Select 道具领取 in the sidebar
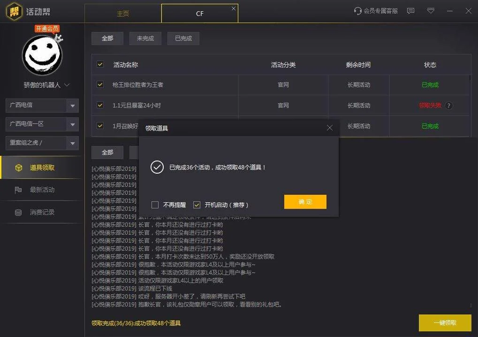 [42, 168]
